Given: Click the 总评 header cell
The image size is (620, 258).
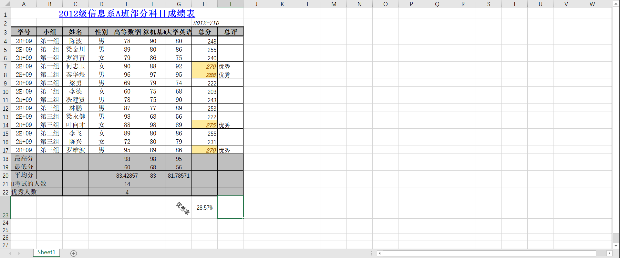Looking at the screenshot, I should (x=230, y=32).
